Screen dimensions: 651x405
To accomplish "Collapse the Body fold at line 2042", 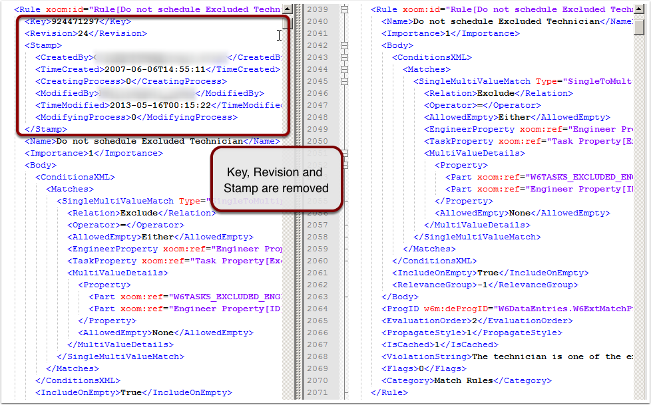I will (x=344, y=46).
